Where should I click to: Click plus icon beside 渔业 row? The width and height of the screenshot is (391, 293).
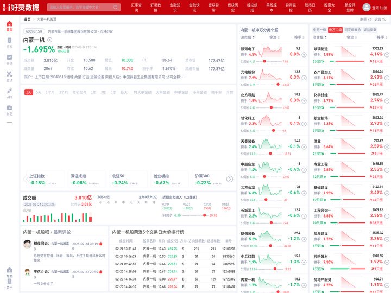[x=387, y=146]
